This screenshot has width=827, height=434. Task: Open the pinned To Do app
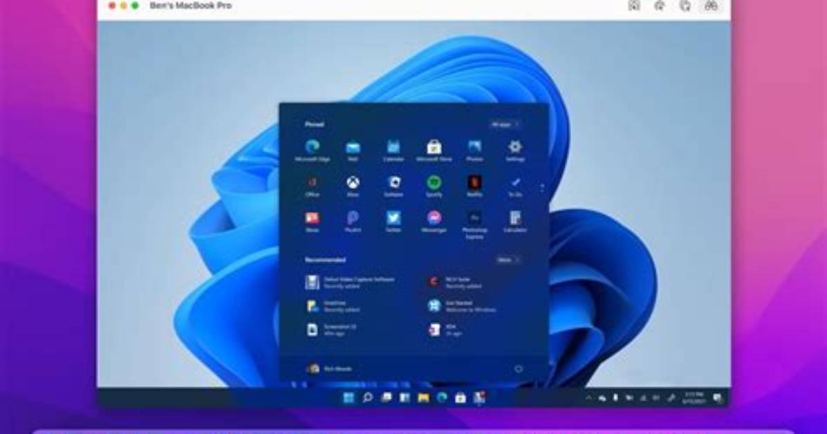(514, 186)
